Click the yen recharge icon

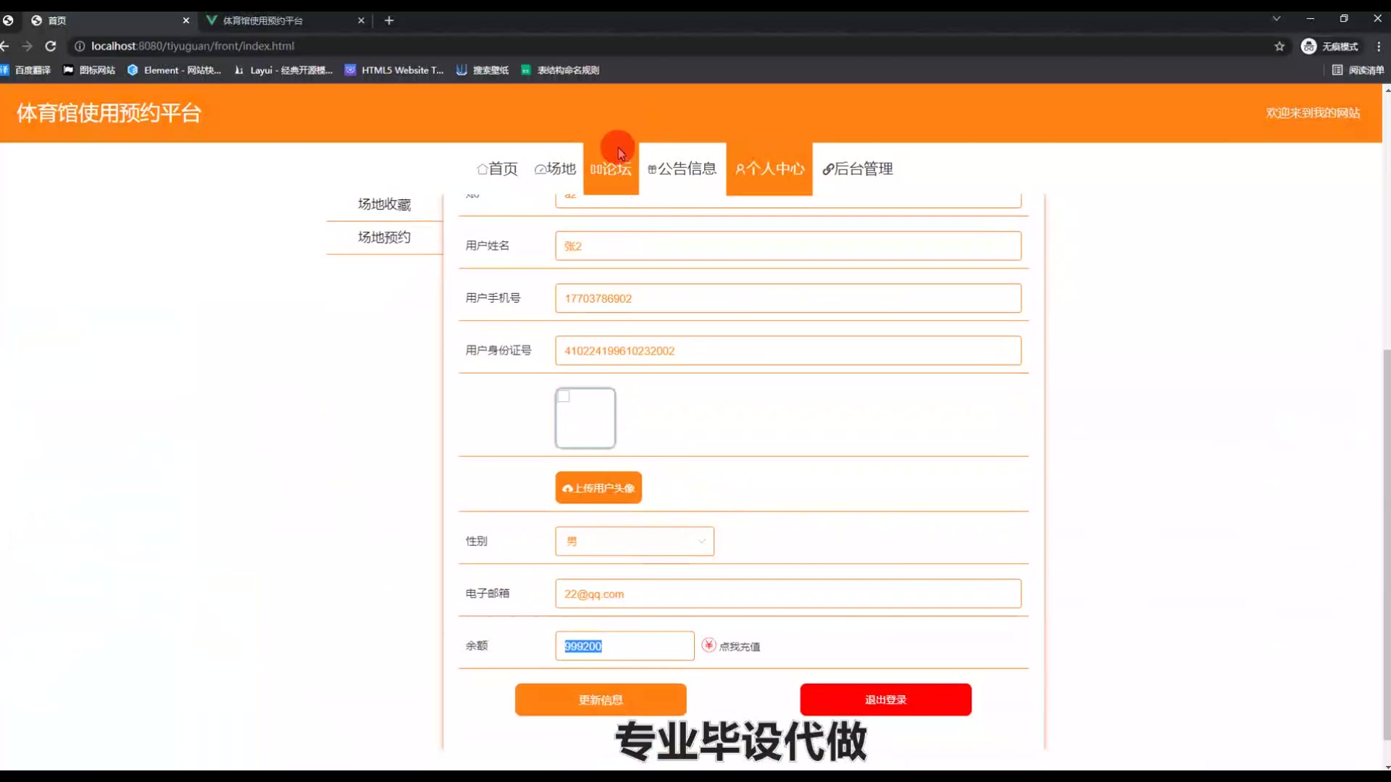[x=709, y=645]
